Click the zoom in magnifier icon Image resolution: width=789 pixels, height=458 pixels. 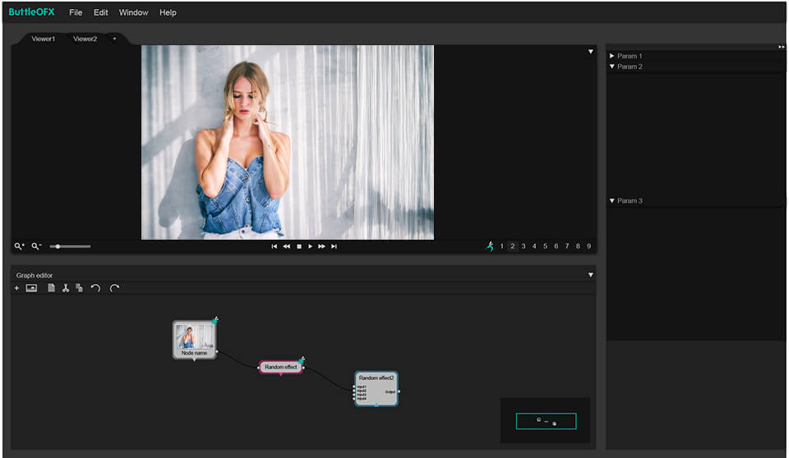coord(19,246)
